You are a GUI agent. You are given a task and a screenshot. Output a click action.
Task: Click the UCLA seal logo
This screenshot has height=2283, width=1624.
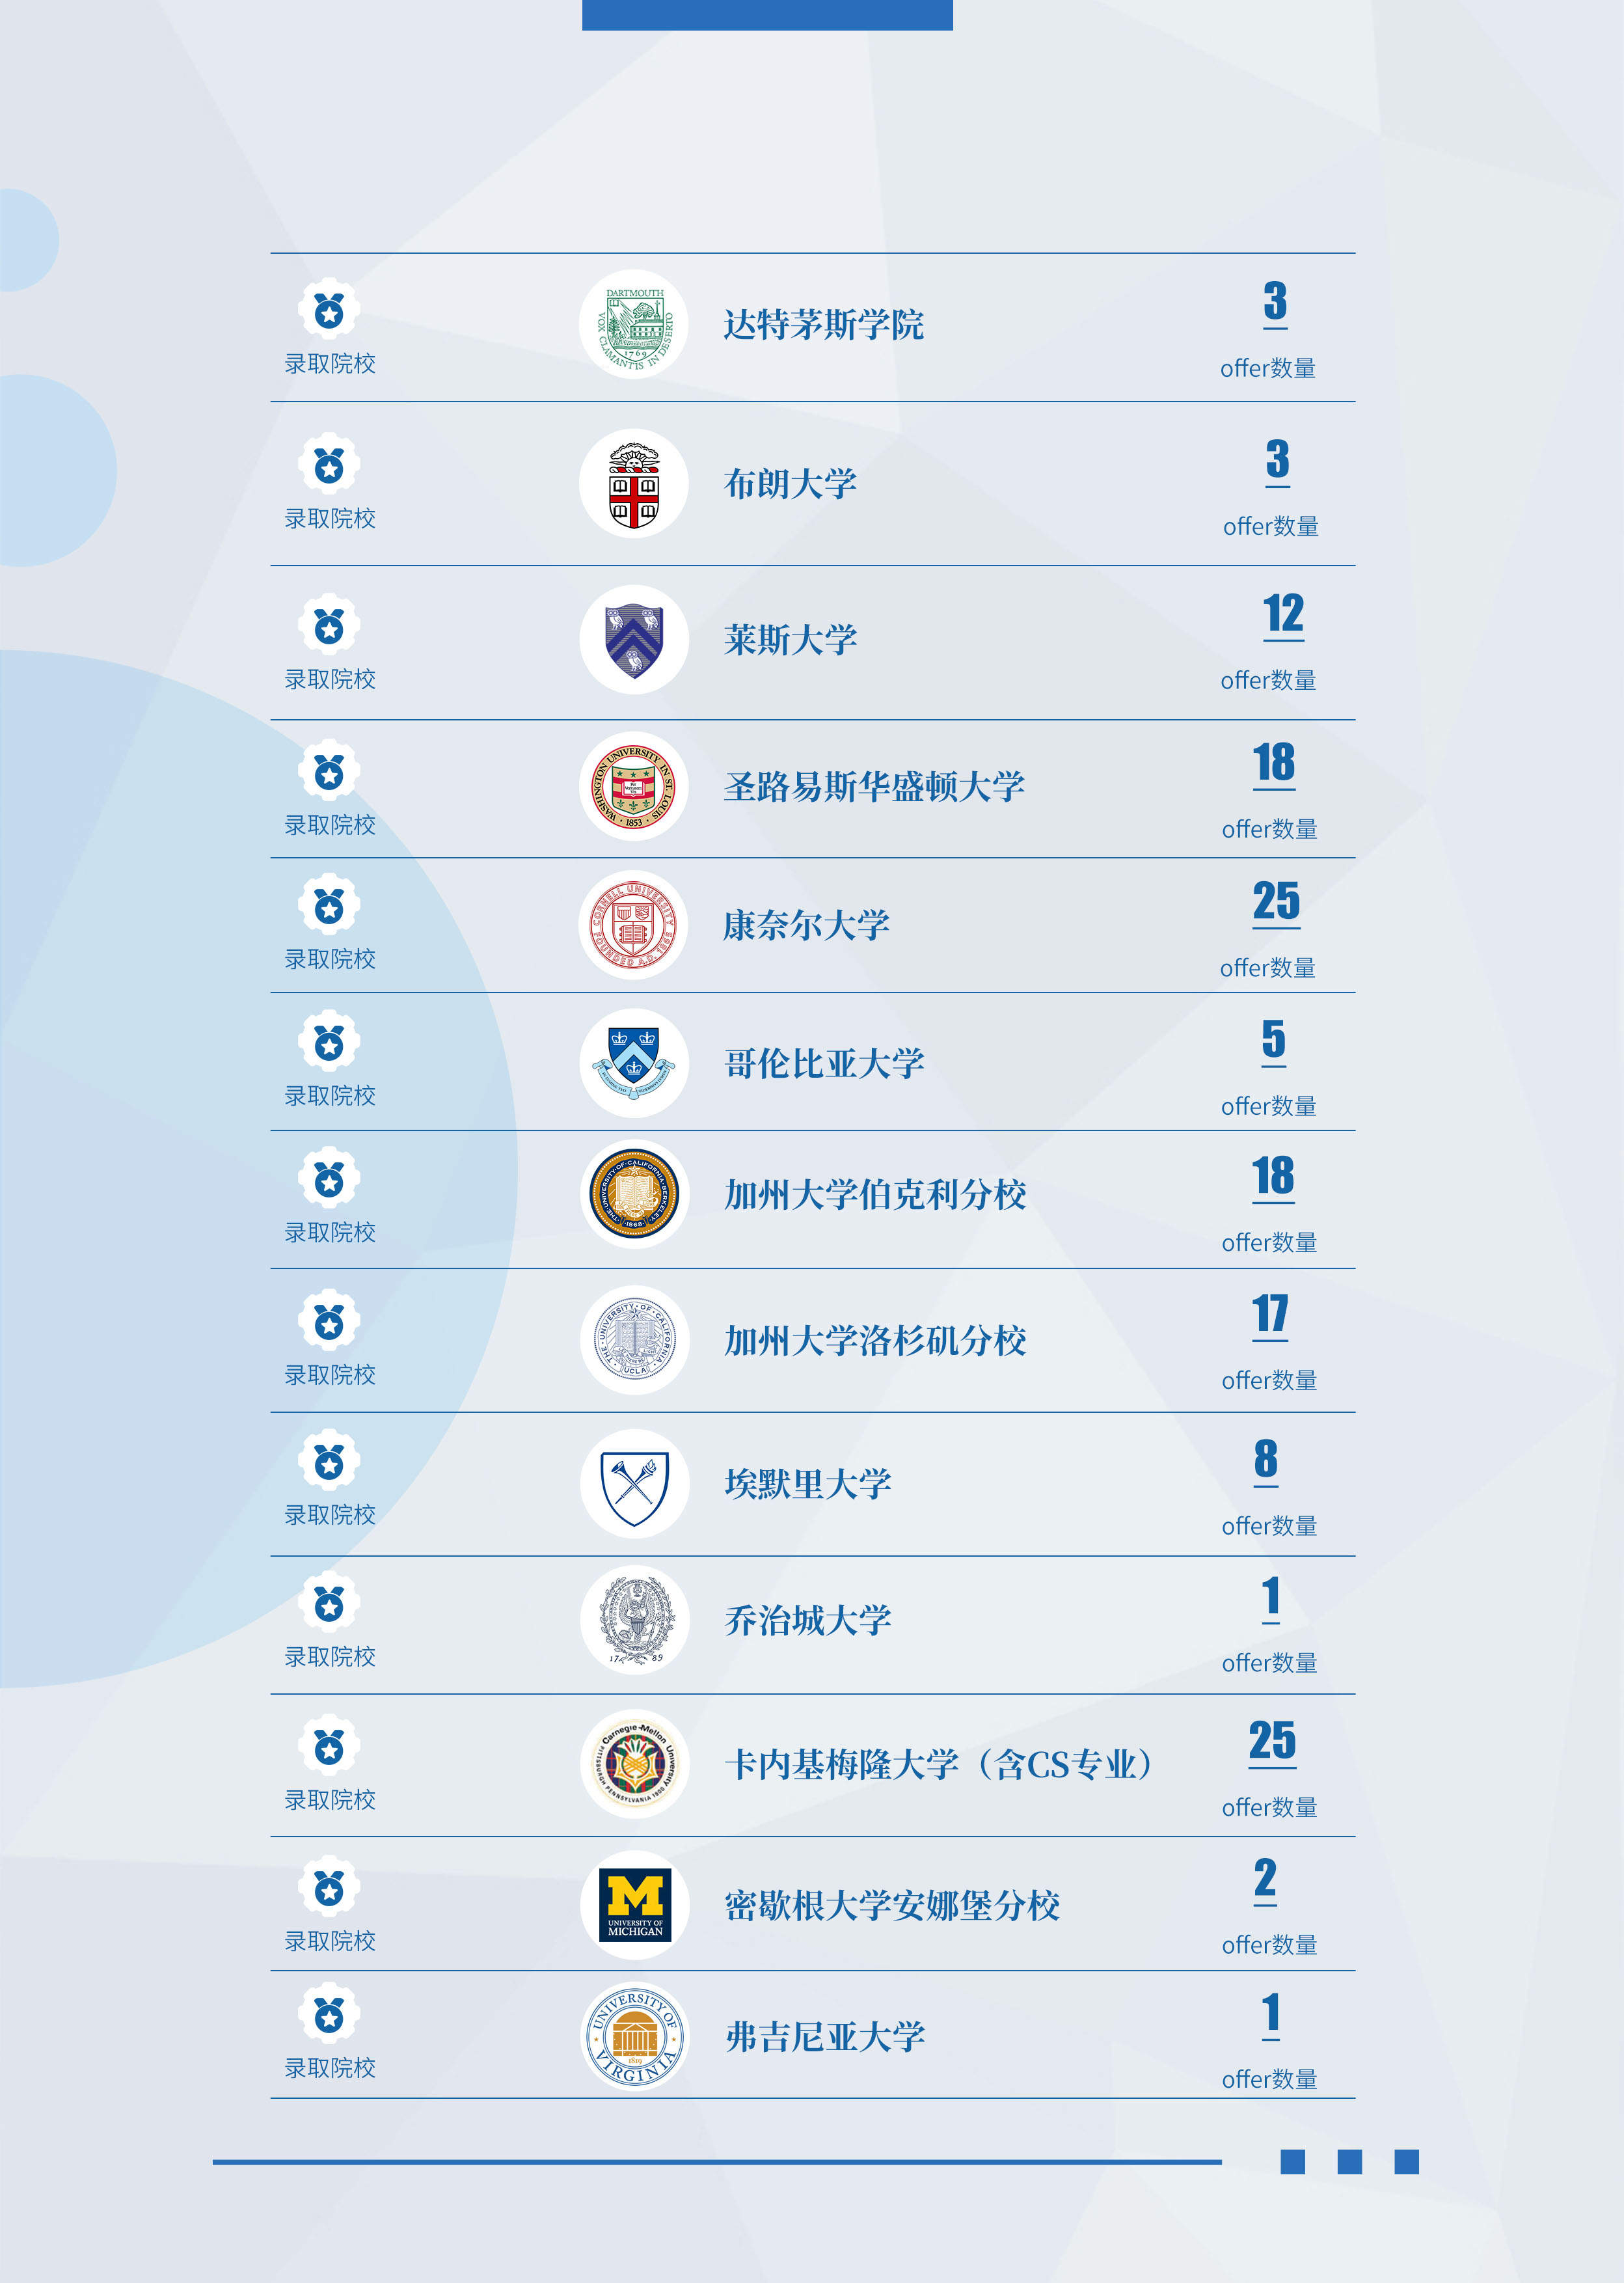634,1340
